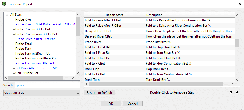This screenshot has width=244, height=110.
Task: Select the Probe Total stat
Action: 24,44
